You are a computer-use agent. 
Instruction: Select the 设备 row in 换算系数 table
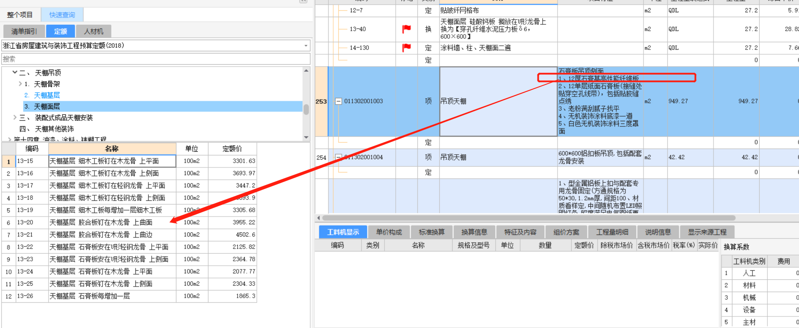pyautogui.click(x=760, y=310)
